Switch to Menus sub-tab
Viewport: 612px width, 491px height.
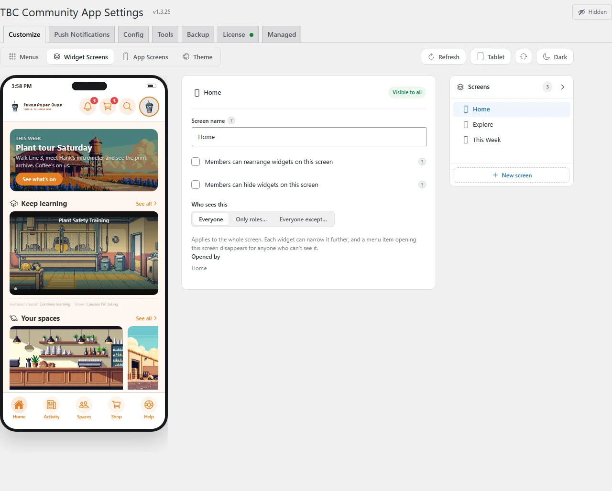(24, 57)
